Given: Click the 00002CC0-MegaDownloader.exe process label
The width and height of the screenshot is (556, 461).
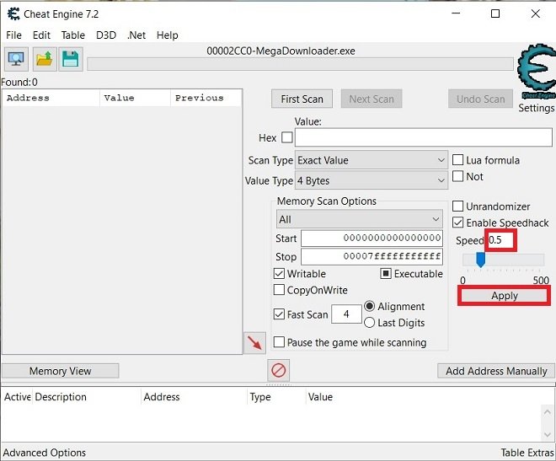Looking at the screenshot, I should [x=281, y=51].
